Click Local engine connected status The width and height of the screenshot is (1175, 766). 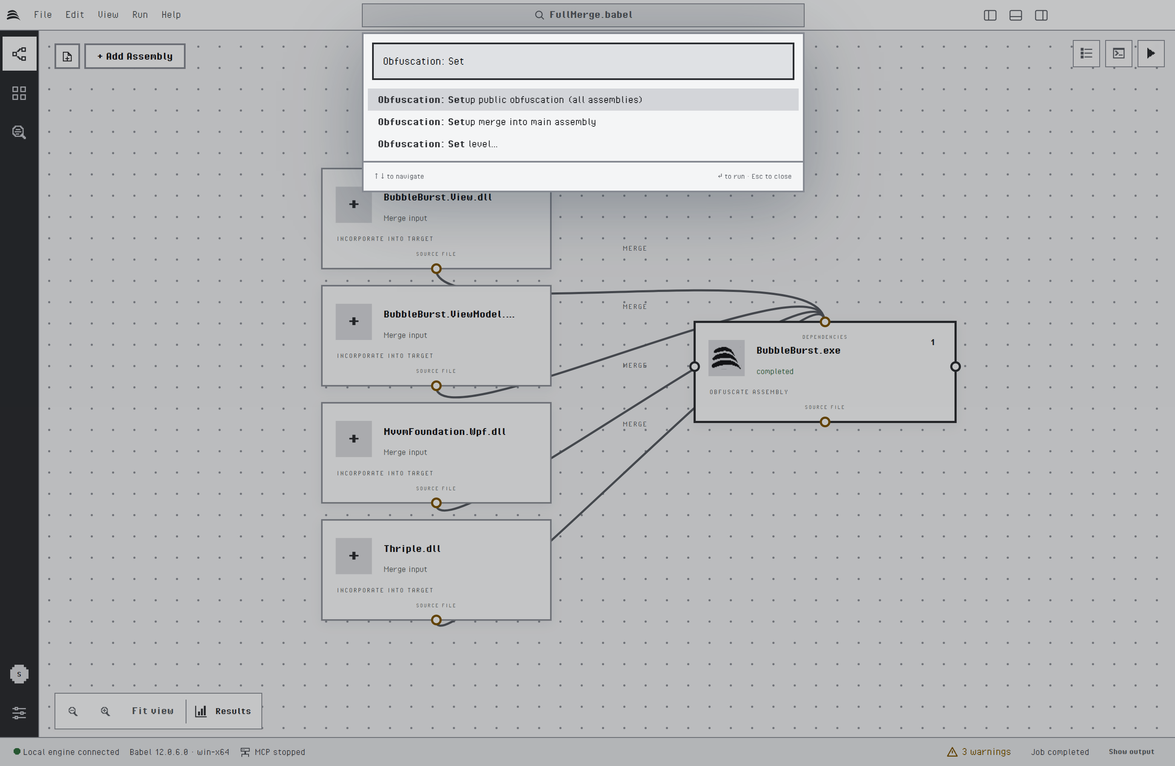66,752
